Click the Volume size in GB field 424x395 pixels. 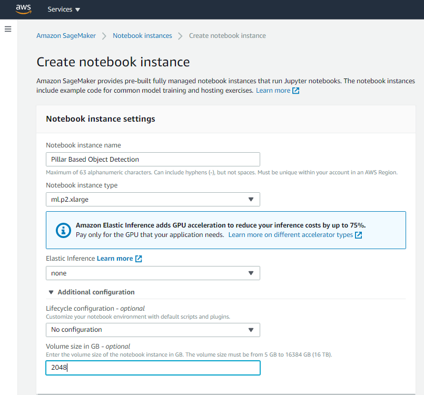click(x=153, y=368)
